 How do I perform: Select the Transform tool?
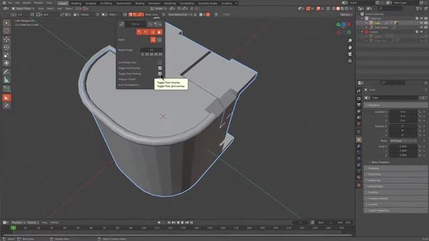click(x=7, y=63)
